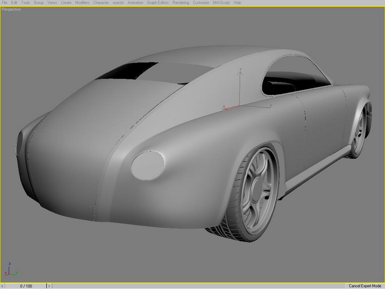Open the Views menu
The width and height of the screenshot is (385, 289).
tap(52, 2)
